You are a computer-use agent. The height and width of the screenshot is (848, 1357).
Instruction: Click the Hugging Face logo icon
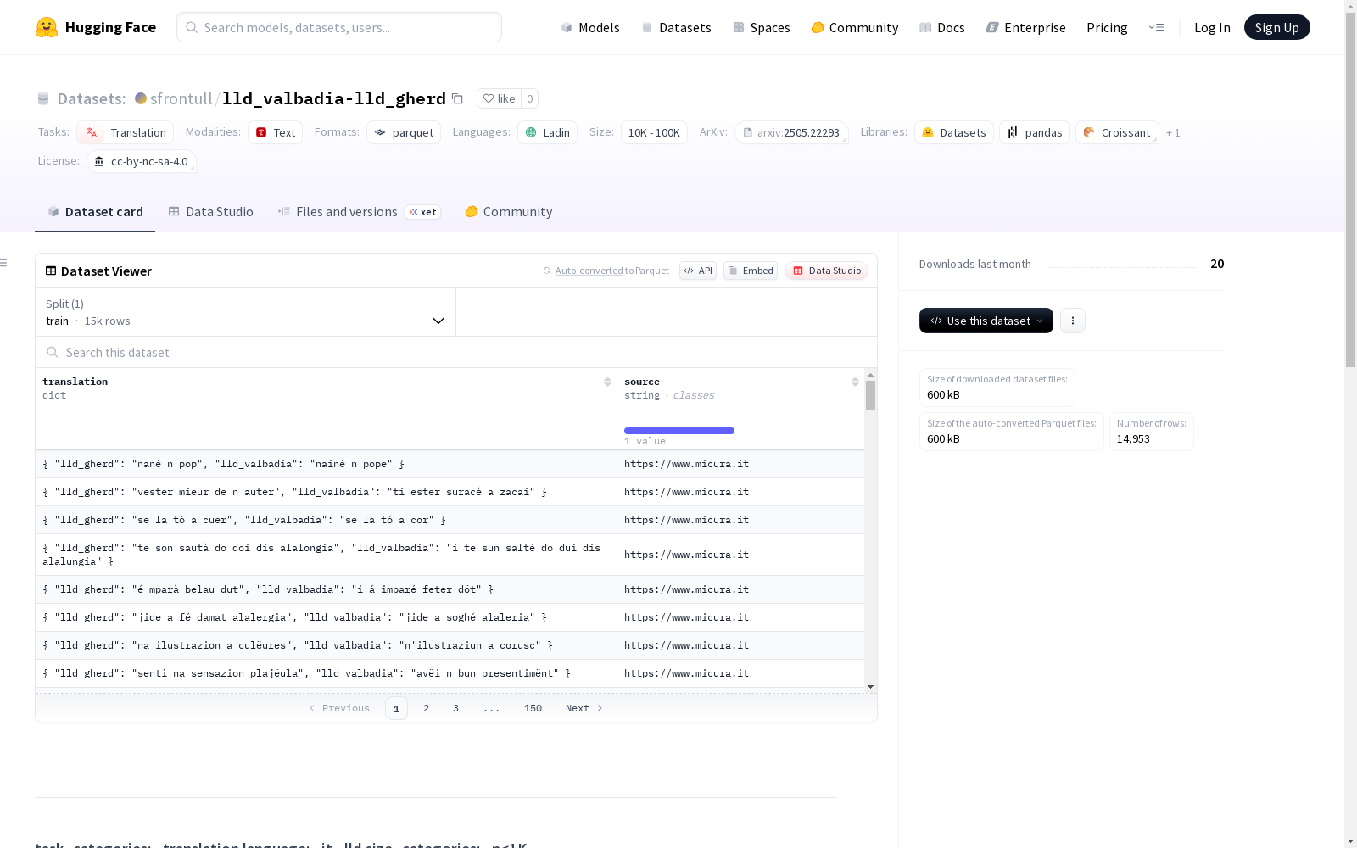click(x=47, y=27)
